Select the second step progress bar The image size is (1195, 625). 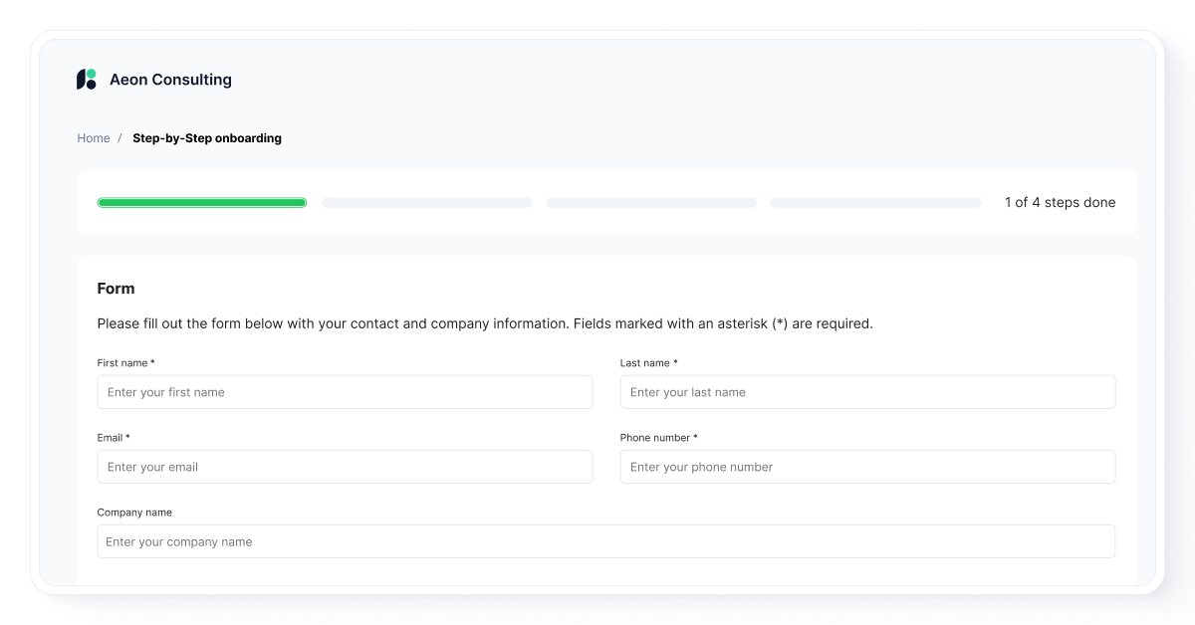click(x=426, y=202)
